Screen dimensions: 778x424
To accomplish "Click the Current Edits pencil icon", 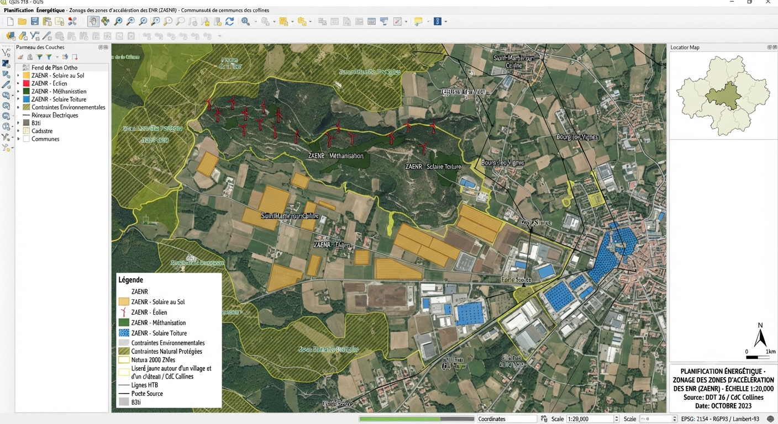I will tap(10, 36).
